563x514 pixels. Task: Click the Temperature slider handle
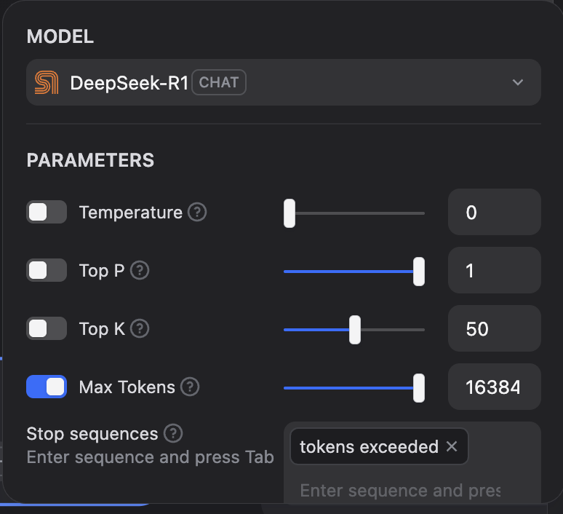click(290, 213)
